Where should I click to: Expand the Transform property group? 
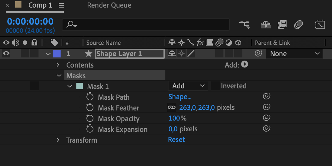click(x=58, y=140)
